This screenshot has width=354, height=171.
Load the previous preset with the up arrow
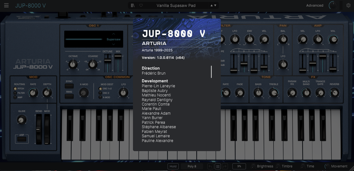pyautogui.click(x=212, y=6)
